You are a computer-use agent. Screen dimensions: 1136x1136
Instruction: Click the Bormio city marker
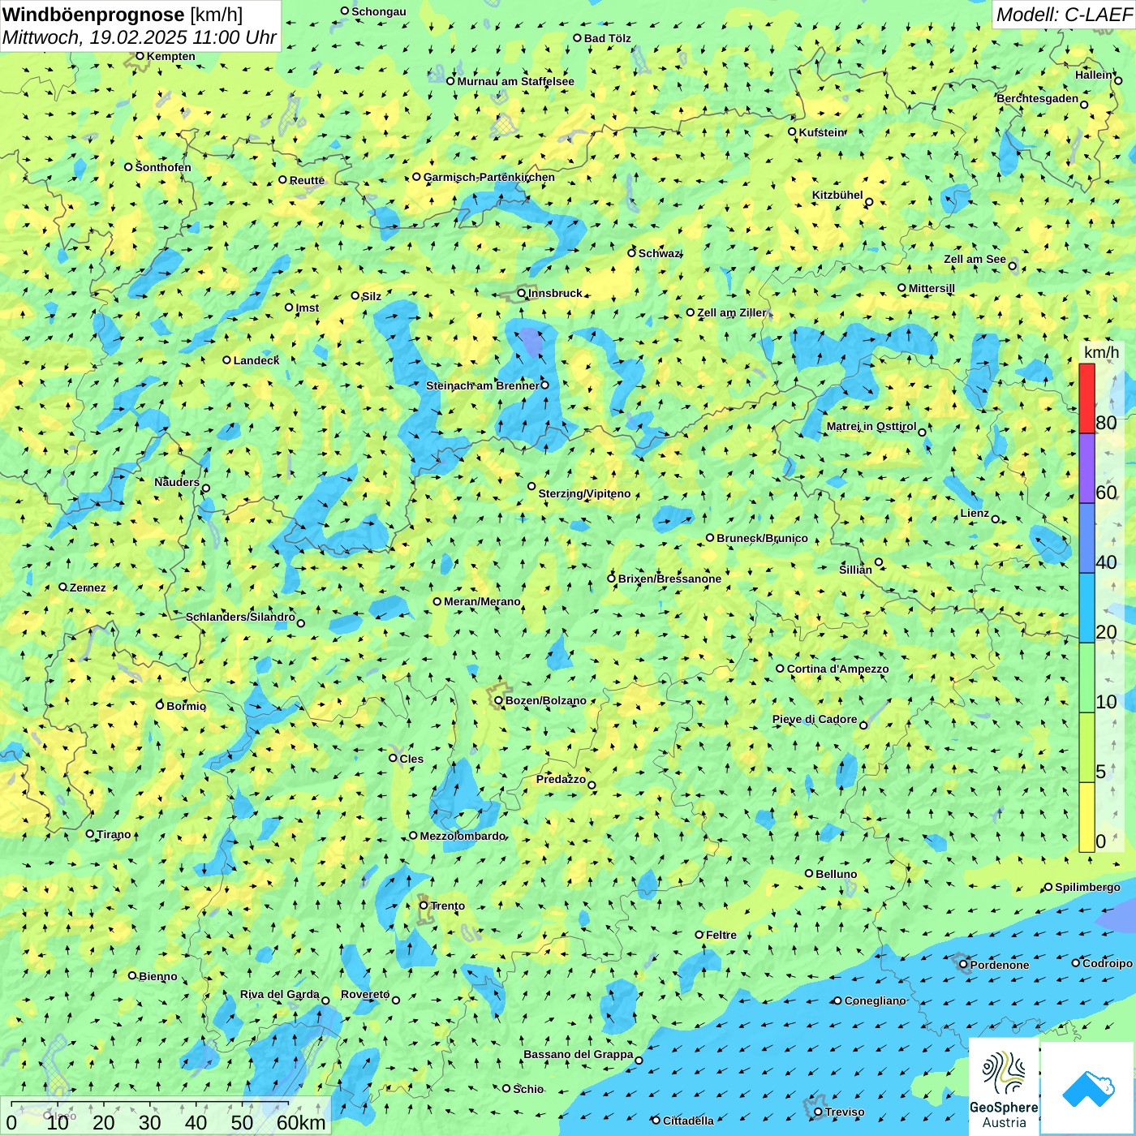tap(160, 705)
